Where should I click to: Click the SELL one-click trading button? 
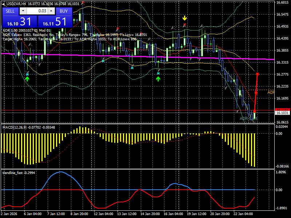[x=10, y=11]
